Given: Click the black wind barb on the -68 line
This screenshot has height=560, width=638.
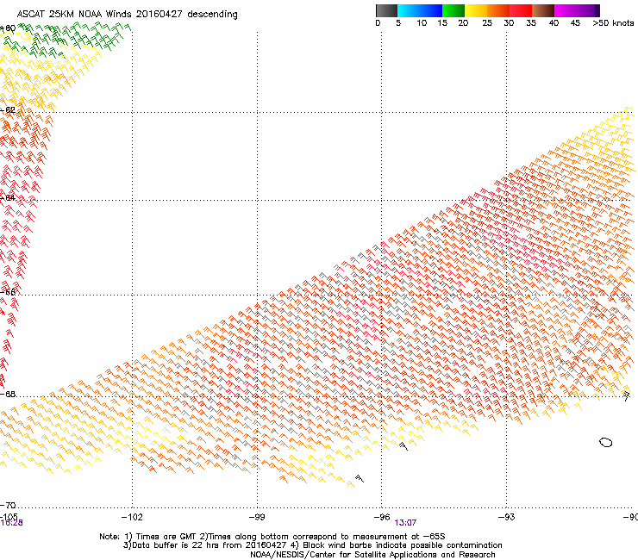Looking at the screenshot, I should [626, 395].
